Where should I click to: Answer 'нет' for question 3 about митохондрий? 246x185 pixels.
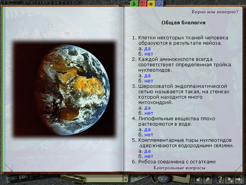[149, 113]
